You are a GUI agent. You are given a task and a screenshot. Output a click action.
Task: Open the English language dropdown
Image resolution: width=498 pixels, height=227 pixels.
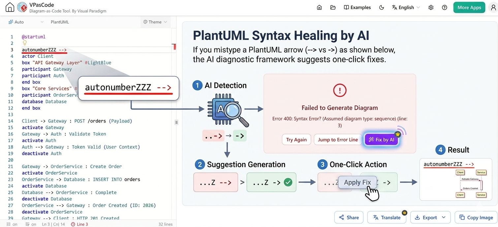[x=406, y=7]
